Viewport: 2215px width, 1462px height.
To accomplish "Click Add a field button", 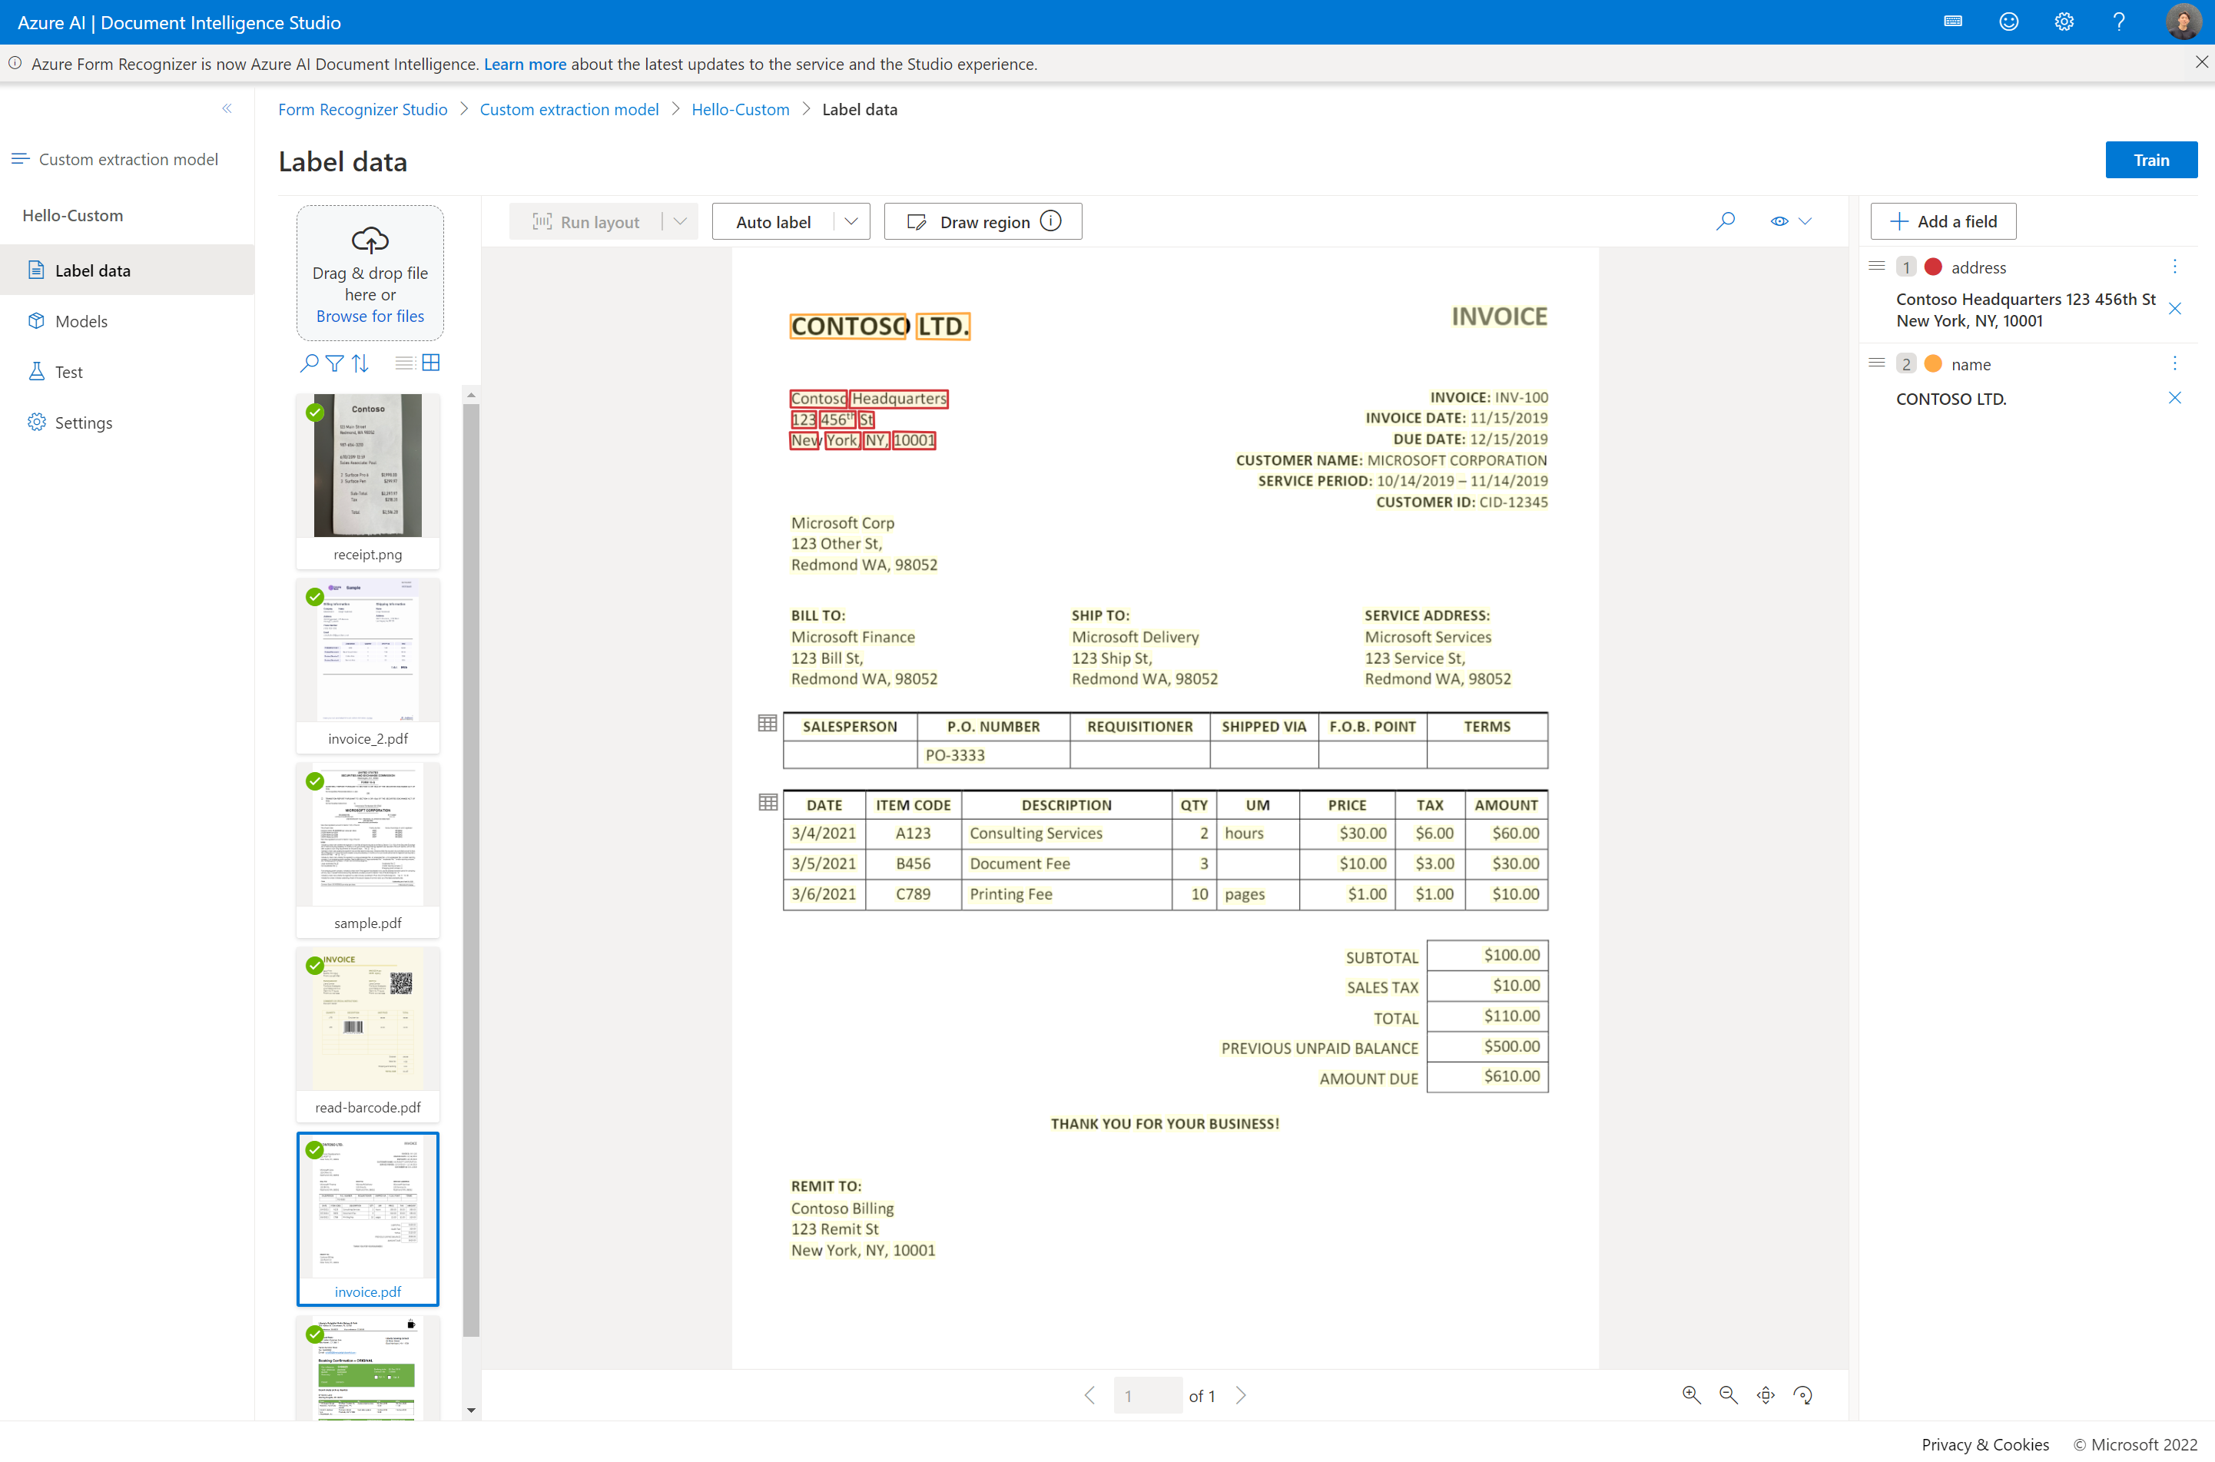I will [1946, 220].
